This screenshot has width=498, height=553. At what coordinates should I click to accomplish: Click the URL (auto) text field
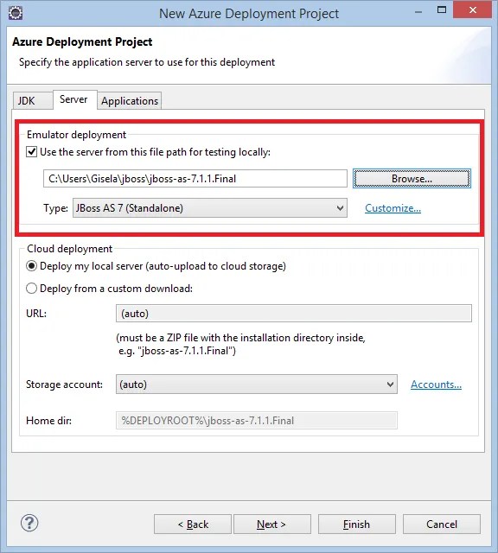[294, 314]
